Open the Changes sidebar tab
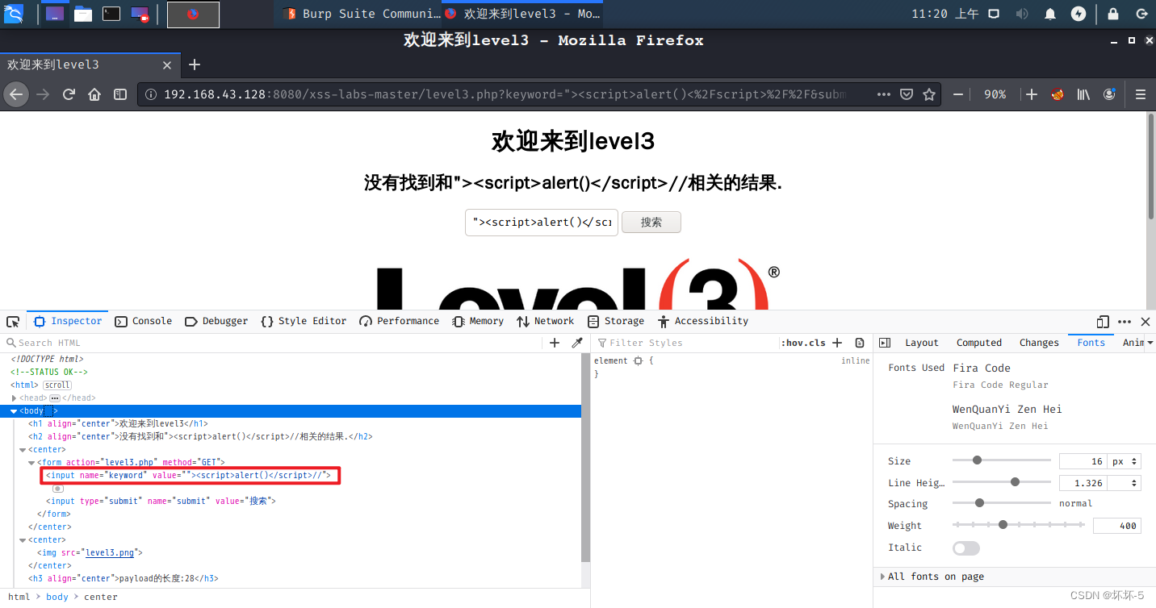Image resolution: width=1156 pixels, height=608 pixels. point(1039,343)
